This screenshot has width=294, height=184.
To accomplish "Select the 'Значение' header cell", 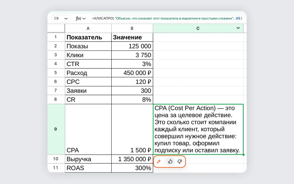I will [132, 37].
